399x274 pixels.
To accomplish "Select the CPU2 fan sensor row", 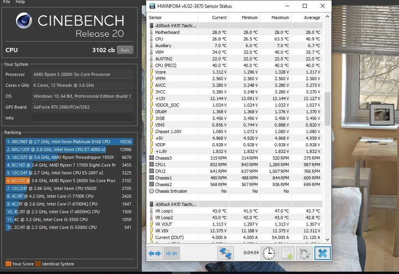I will pos(235,171).
